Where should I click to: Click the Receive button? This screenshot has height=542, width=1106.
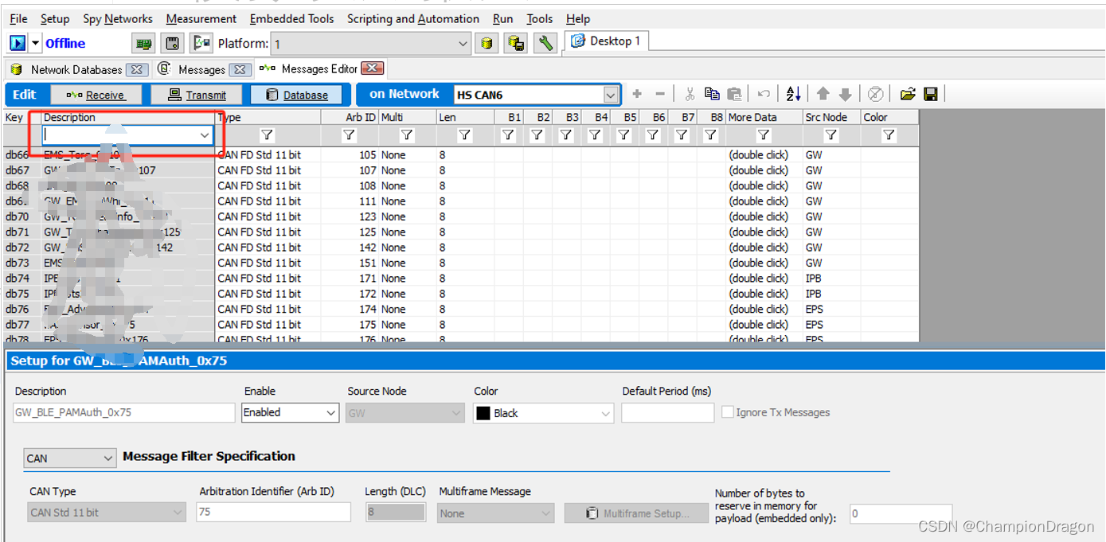click(x=96, y=95)
